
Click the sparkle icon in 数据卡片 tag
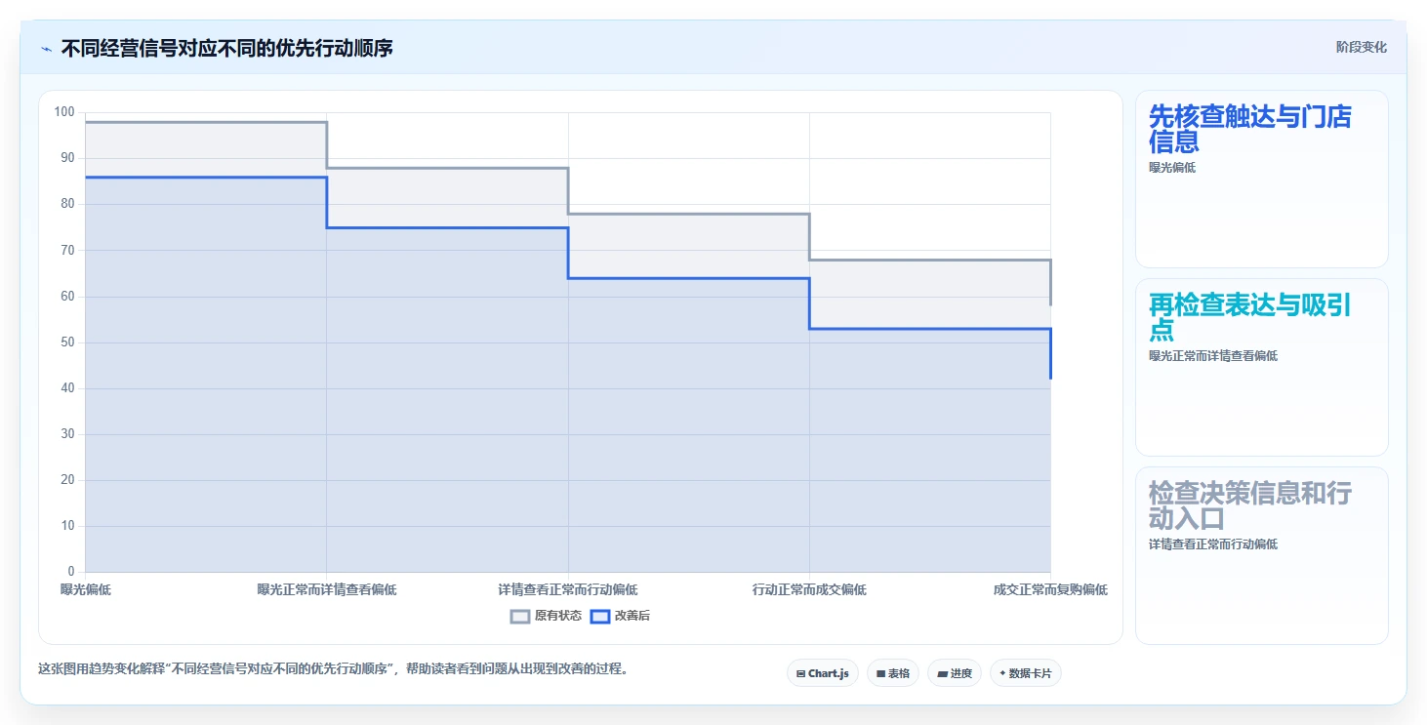click(1002, 673)
